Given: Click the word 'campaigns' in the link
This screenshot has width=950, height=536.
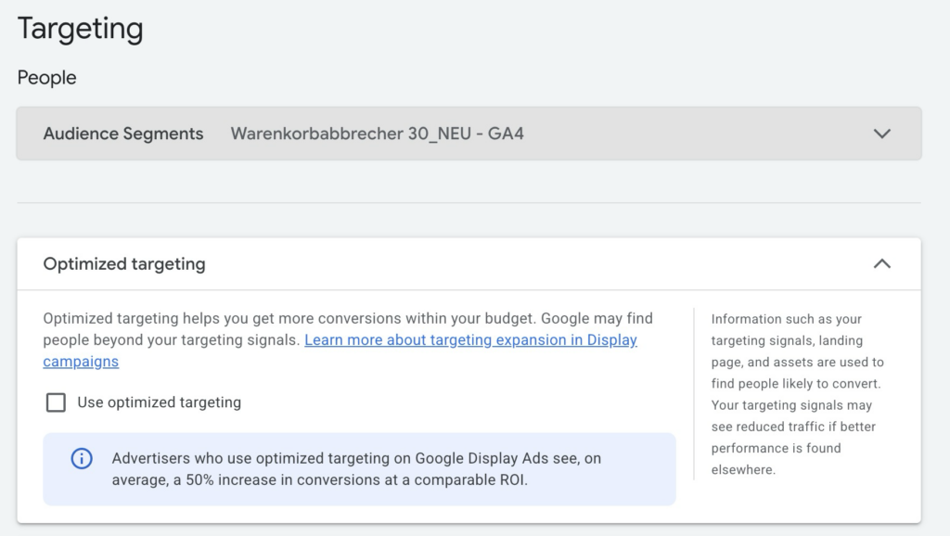Looking at the screenshot, I should pyautogui.click(x=81, y=362).
